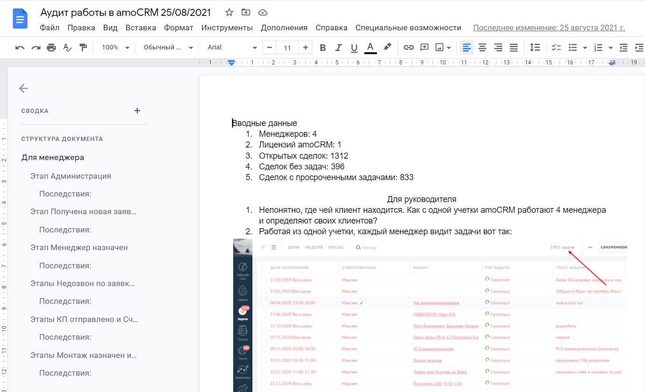This screenshot has height=392, width=645.
Task: Toggle Bold formatting
Action: pos(322,48)
